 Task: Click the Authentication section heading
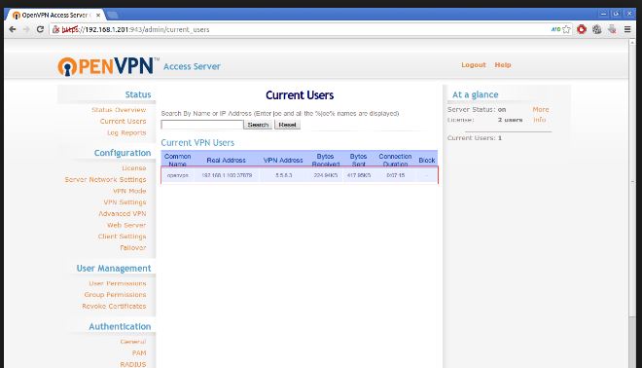pyautogui.click(x=120, y=326)
